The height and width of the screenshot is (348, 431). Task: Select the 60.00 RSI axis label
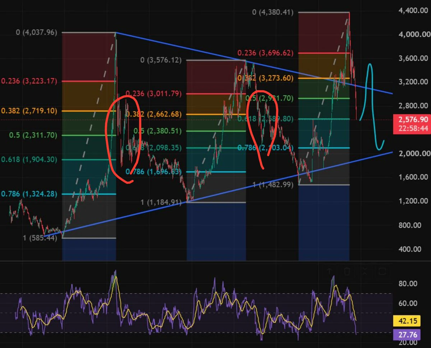tap(408, 303)
